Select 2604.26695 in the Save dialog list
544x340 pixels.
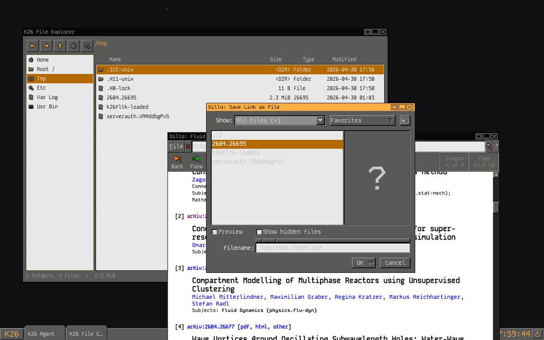tap(277, 144)
